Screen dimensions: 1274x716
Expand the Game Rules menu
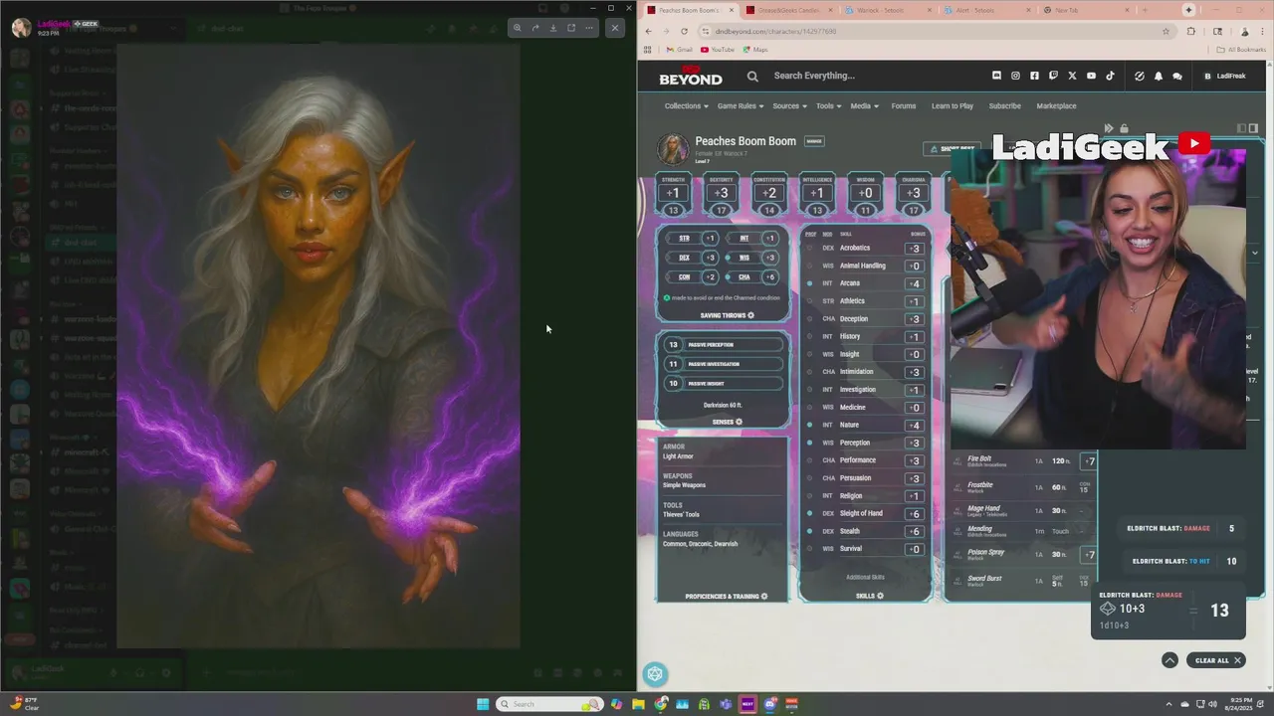(x=741, y=105)
